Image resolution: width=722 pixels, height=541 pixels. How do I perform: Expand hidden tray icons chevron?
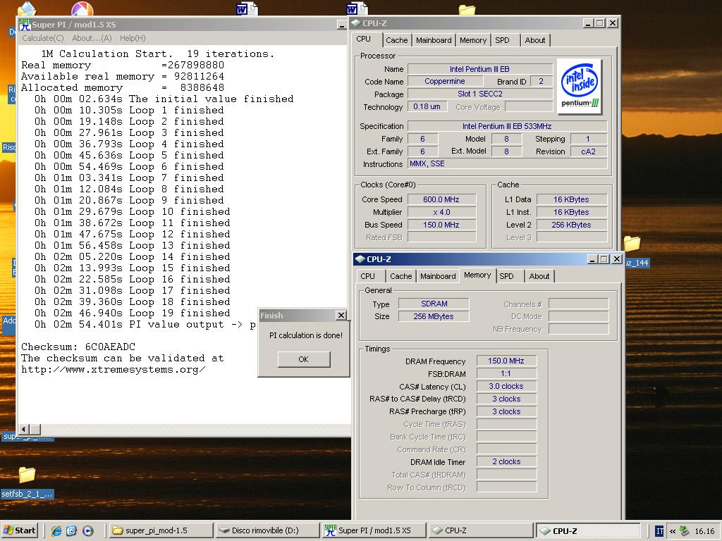point(672,531)
